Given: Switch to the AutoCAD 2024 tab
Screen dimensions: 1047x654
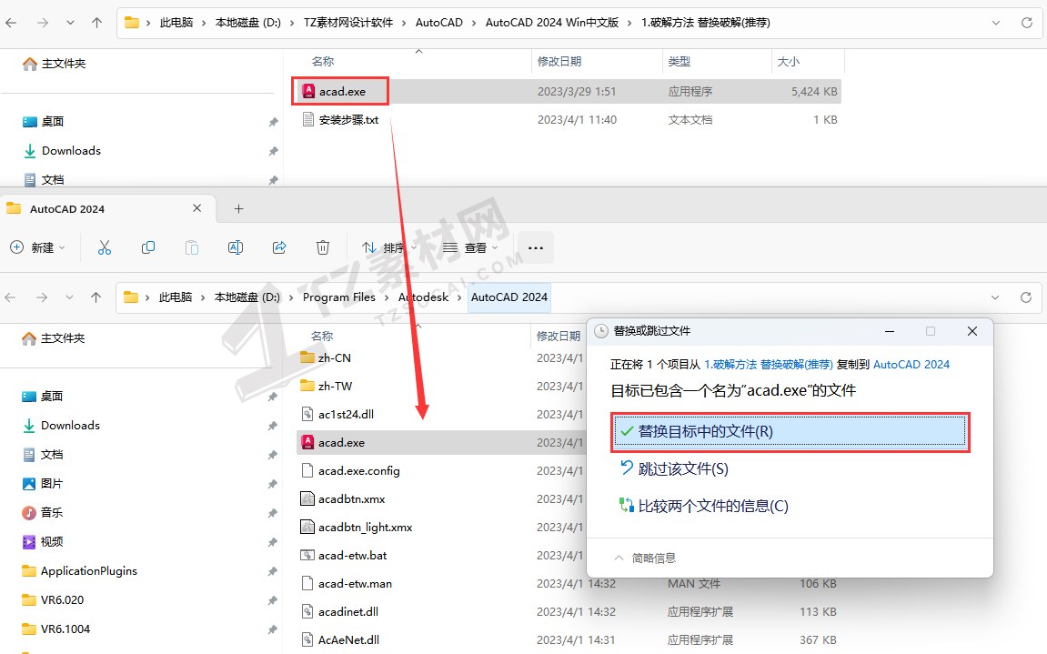Looking at the screenshot, I should (108, 208).
